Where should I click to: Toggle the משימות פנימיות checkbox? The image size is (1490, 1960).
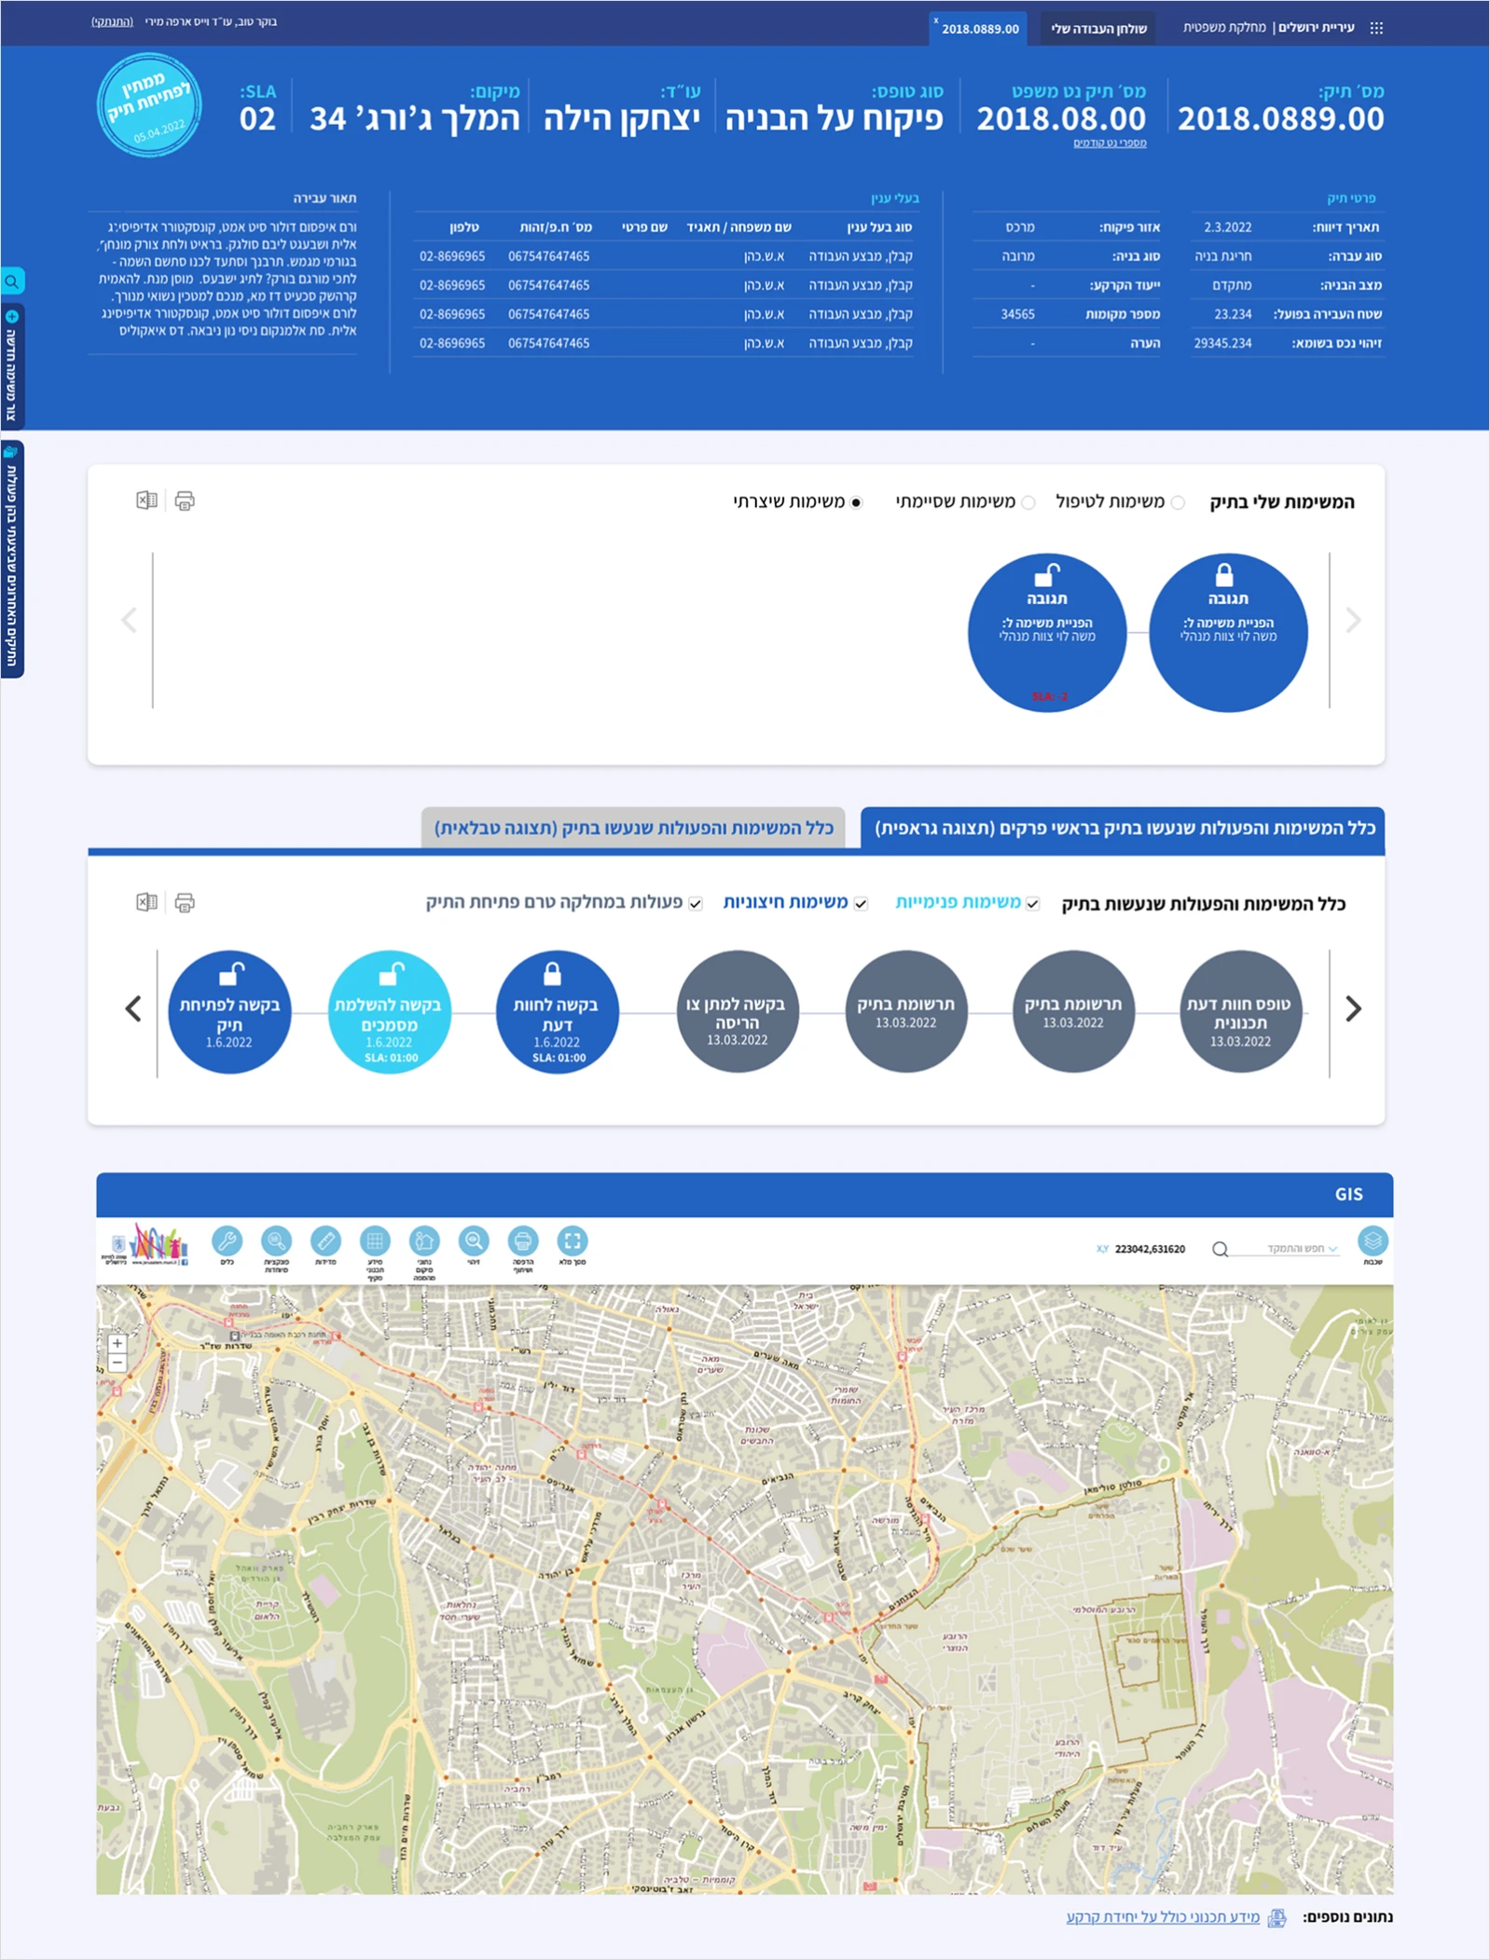[x=1033, y=903]
